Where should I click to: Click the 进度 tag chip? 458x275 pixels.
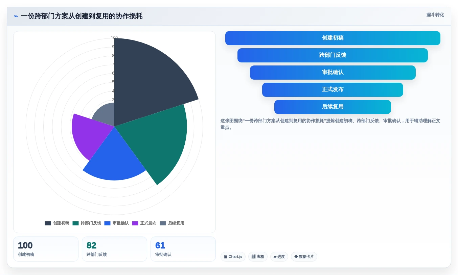279,257
